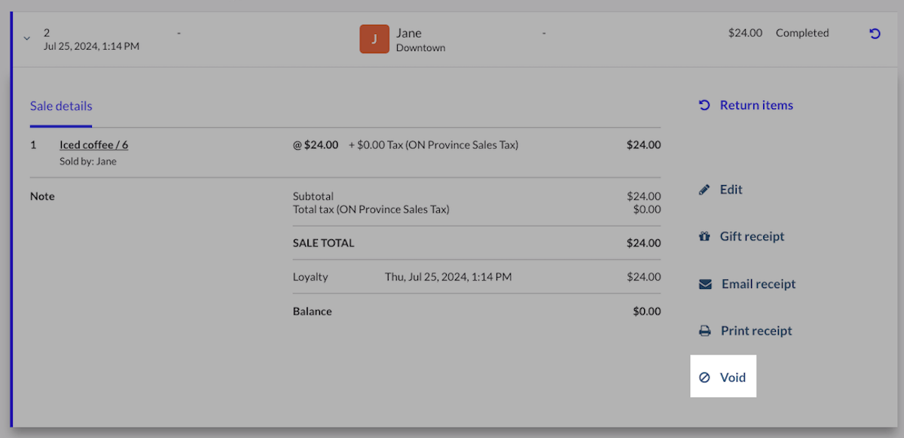904x438 pixels.
Task: Click the gift box icon for Gift receipt
Action: (x=704, y=236)
